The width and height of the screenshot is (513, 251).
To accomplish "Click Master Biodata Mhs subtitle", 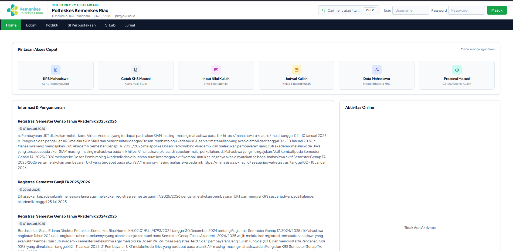I will (377, 84).
